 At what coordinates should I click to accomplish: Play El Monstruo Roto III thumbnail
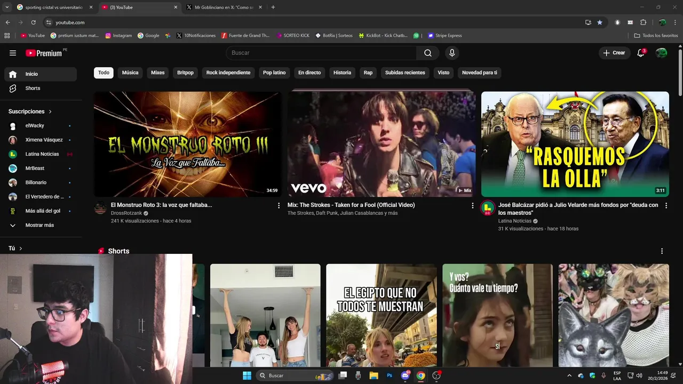click(x=187, y=144)
